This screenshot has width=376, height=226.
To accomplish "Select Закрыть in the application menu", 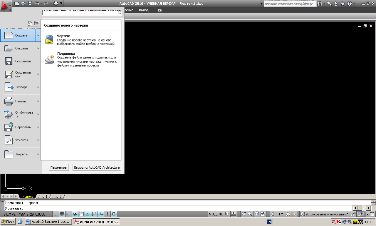I will coord(21,154).
